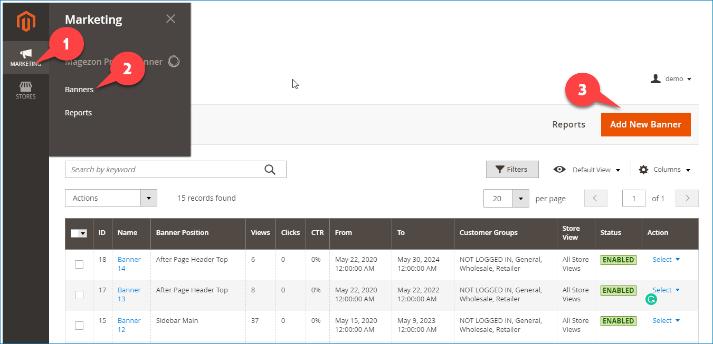Screen dimensions: 713x344
Task: Open the per page count dropdown
Action: coord(520,199)
